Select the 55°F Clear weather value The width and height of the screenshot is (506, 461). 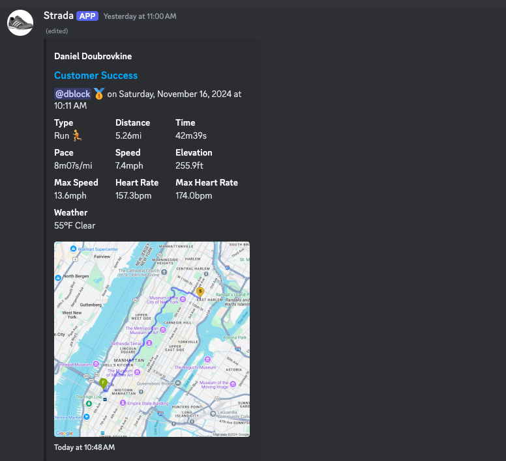[75, 225]
